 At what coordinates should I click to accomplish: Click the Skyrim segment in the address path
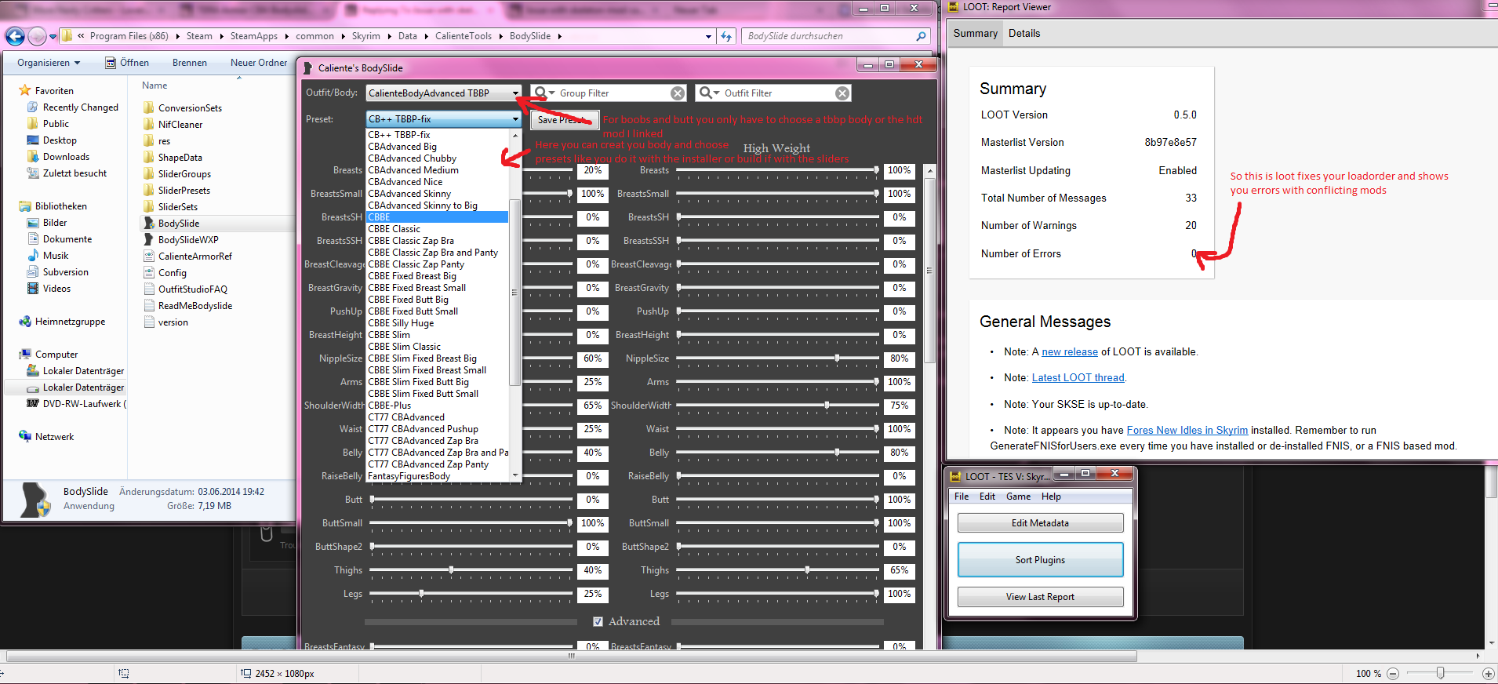pyautogui.click(x=365, y=36)
